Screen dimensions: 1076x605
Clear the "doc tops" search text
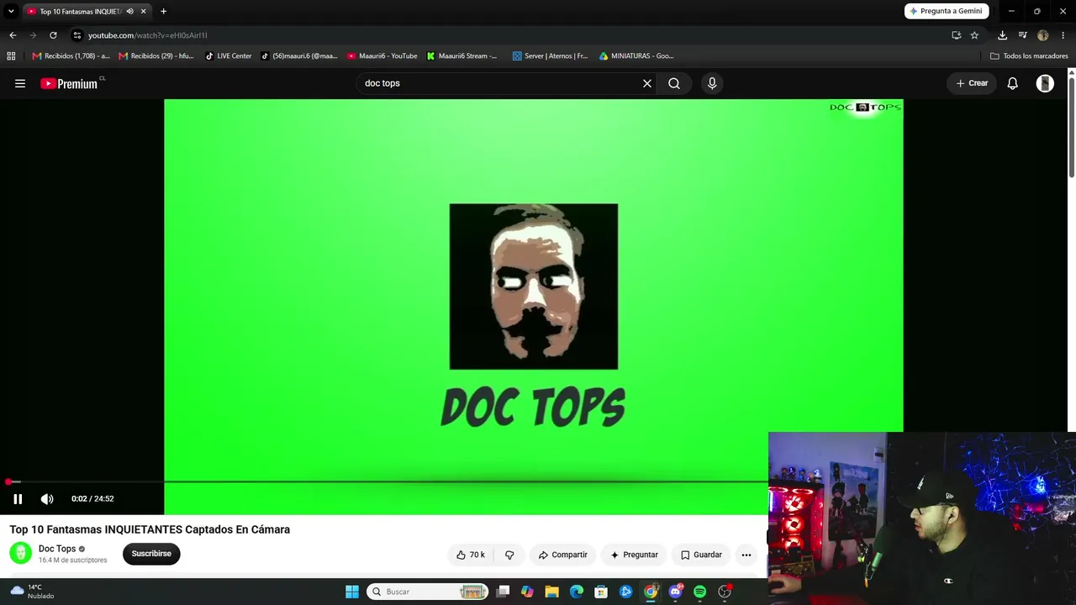[647, 83]
